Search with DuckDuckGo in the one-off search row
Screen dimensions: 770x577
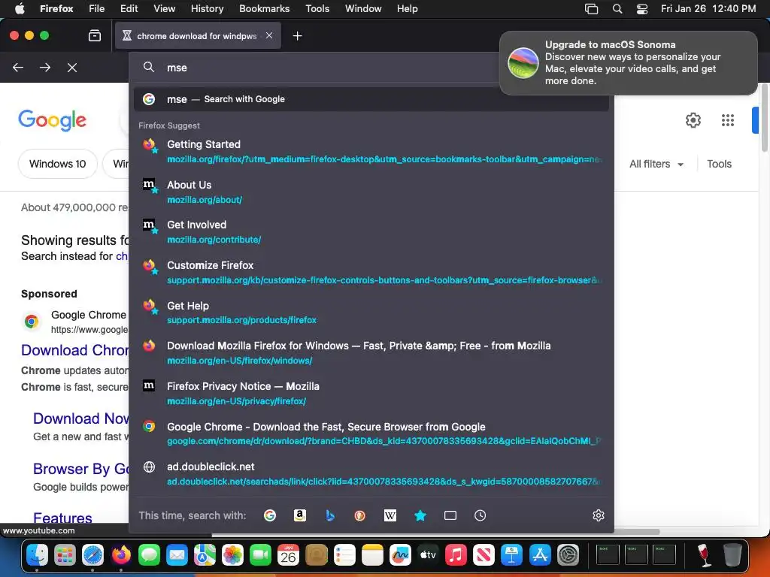[x=360, y=515]
